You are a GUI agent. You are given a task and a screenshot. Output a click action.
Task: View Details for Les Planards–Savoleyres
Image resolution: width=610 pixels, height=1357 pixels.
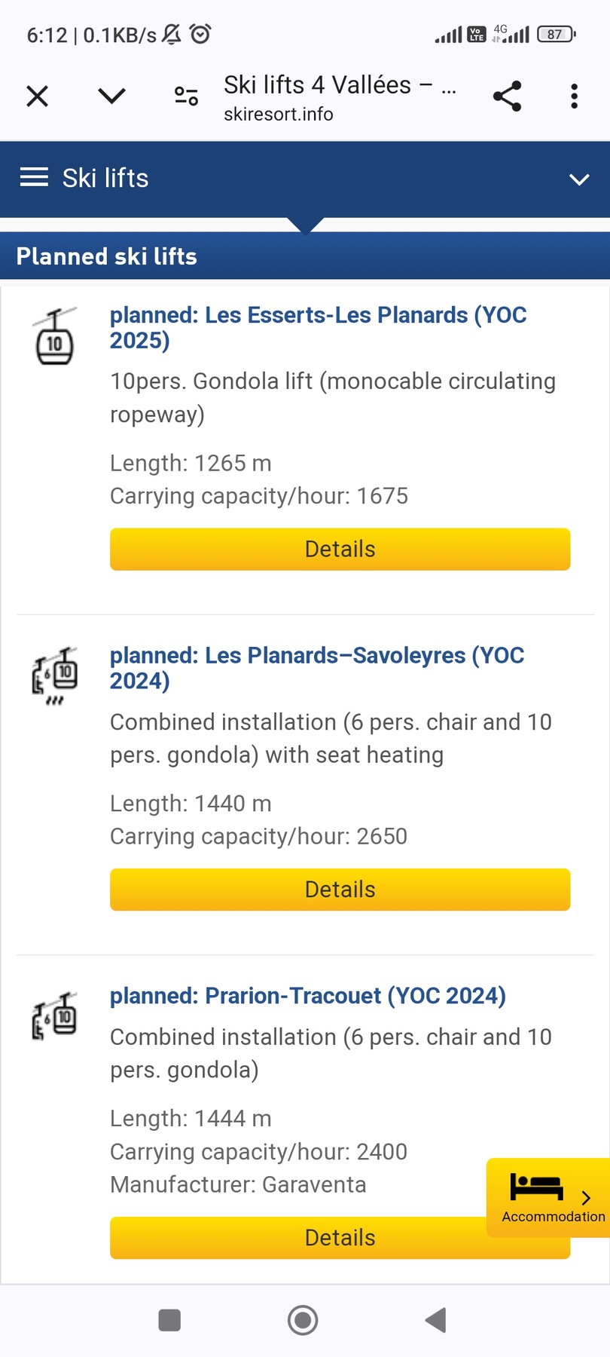pos(340,890)
